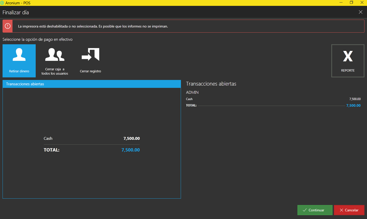Click the red printer warning icon
Image resolution: width=367 pixels, height=219 pixels.
pos(8,26)
